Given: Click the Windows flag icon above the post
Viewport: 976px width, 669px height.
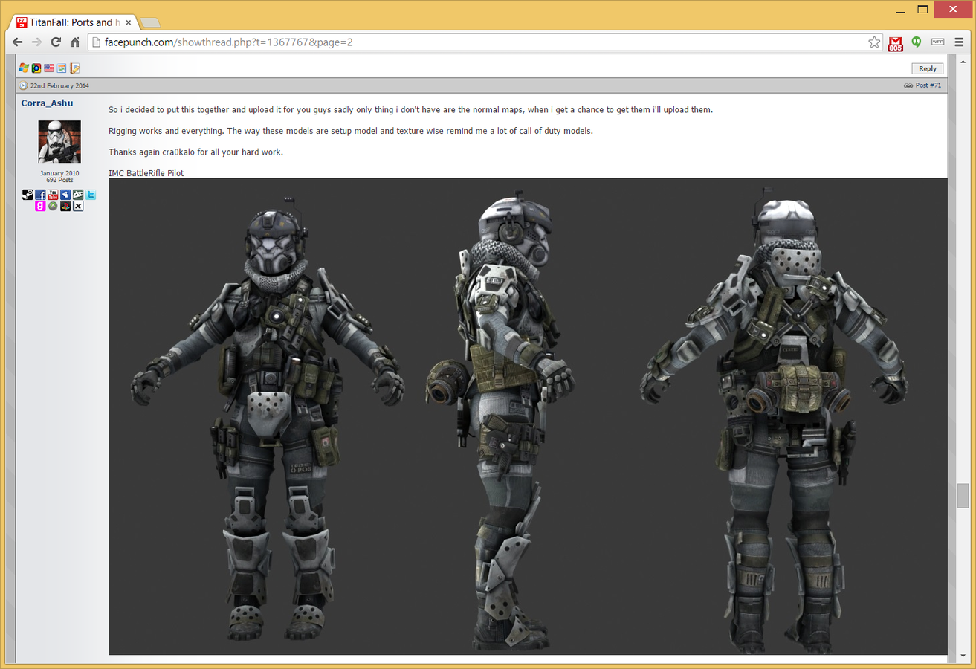Looking at the screenshot, I should click(24, 68).
